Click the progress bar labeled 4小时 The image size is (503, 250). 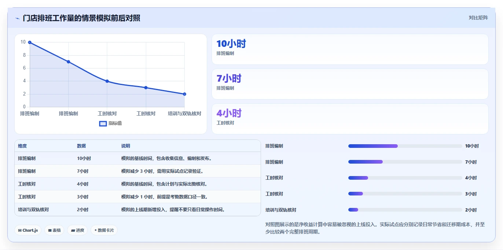tap(405, 178)
